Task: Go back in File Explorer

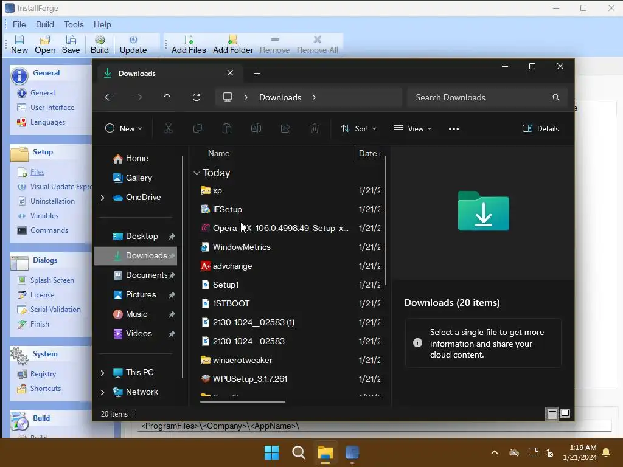Action: pos(108,97)
